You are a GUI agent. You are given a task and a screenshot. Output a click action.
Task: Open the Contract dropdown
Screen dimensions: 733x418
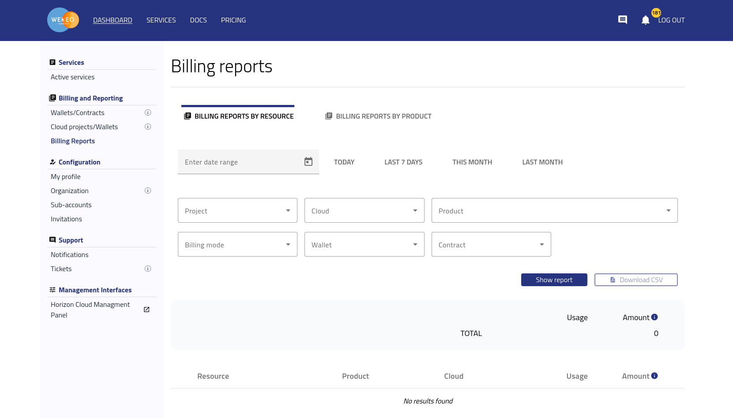(x=491, y=245)
